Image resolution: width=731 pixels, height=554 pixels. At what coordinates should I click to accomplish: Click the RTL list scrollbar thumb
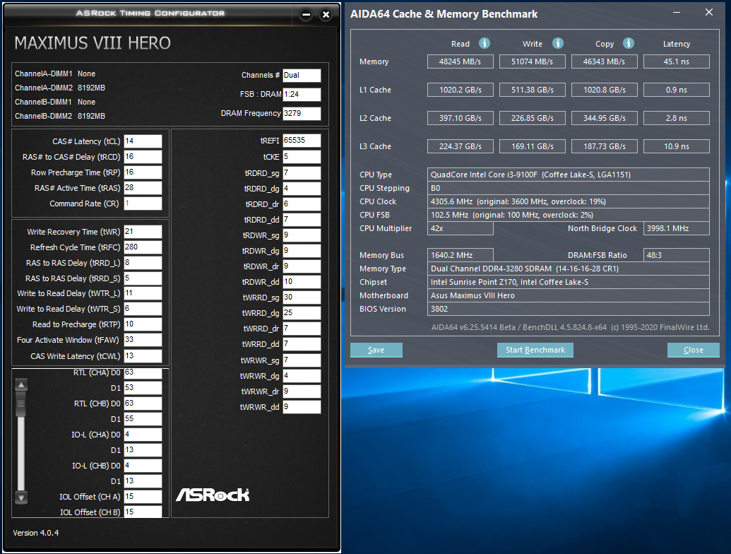point(21,403)
